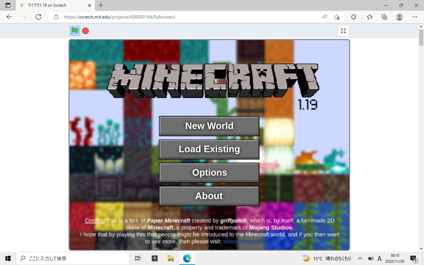Viewport: 424px width, 265px height.
Task: Click the address bar URL field
Action: click(x=185, y=17)
